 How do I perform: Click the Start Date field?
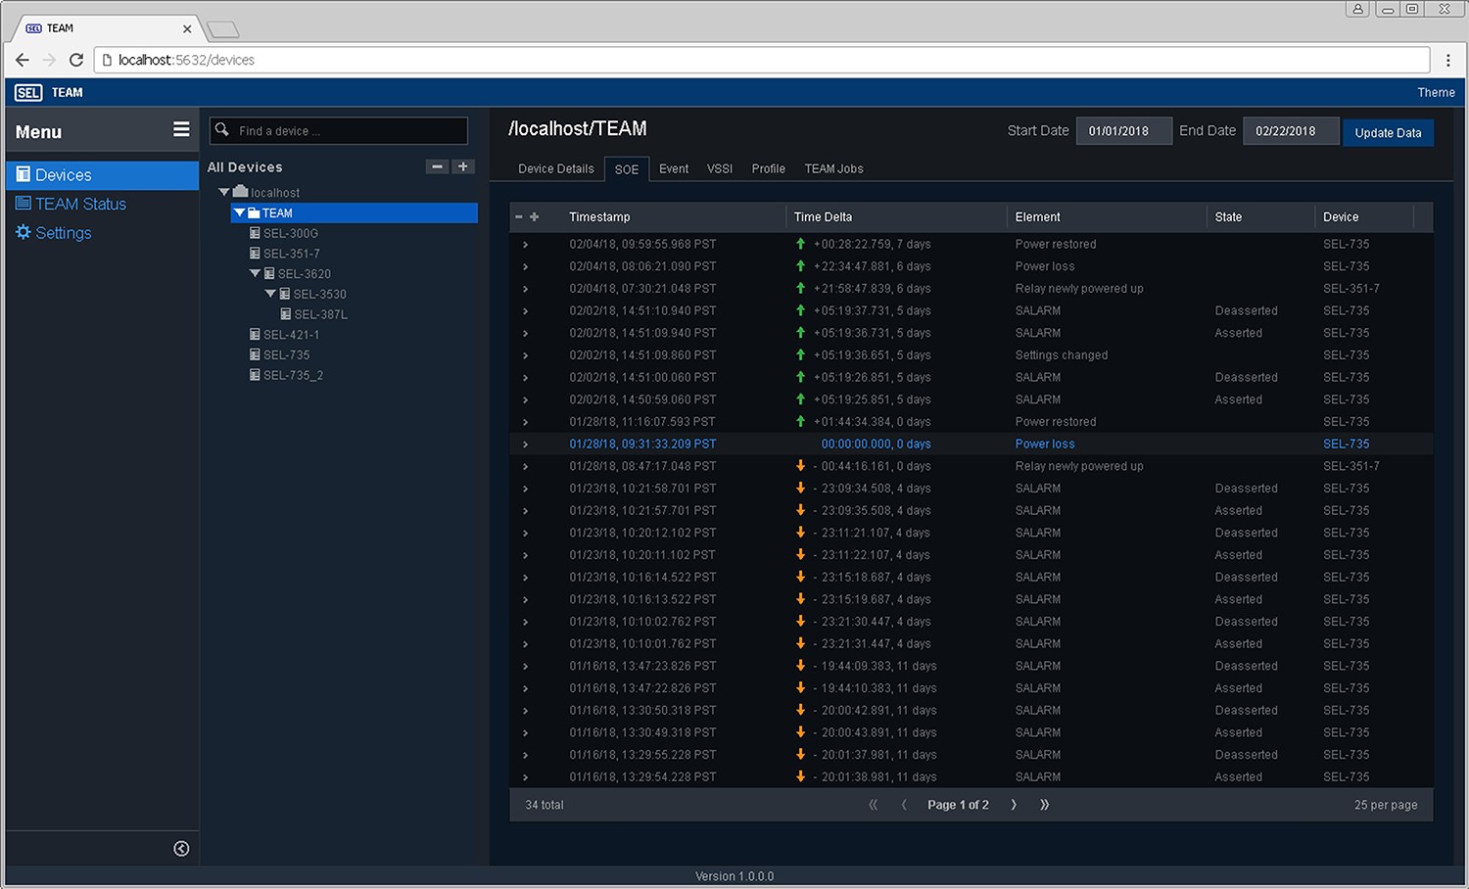pyautogui.click(x=1123, y=130)
